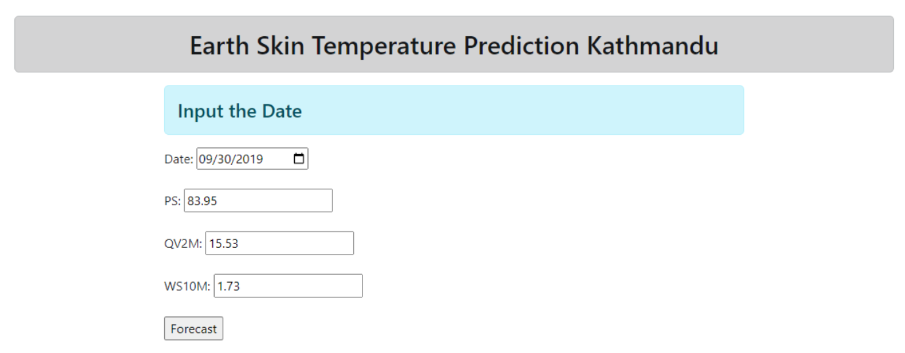Click the word "Earth" in the title
Screen dimensions: 905x353
219,45
